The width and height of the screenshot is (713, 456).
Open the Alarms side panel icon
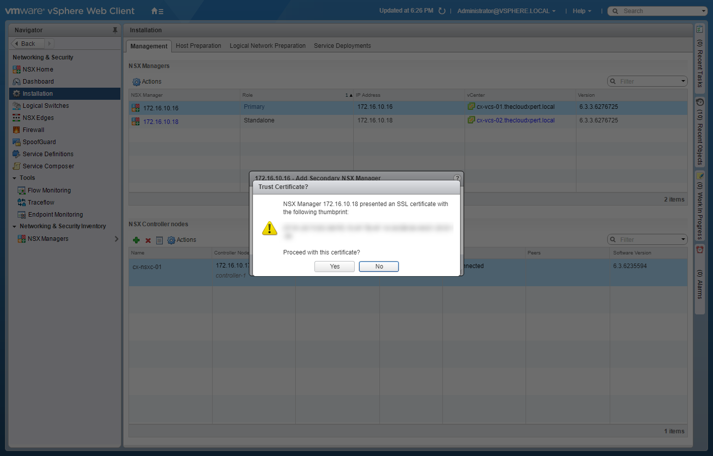pyautogui.click(x=699, y=250)
